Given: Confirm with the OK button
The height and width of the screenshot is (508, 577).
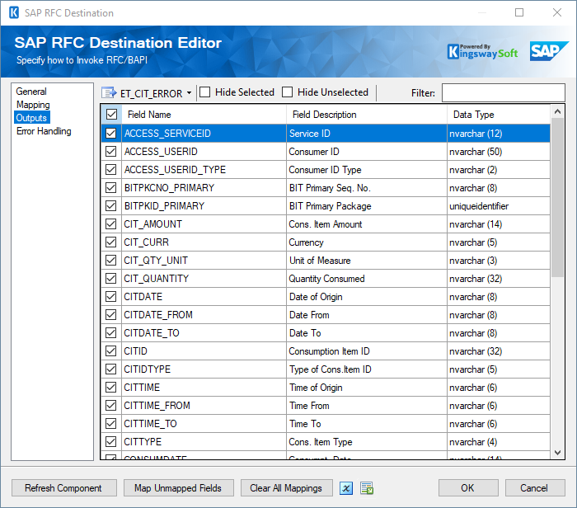Looking at the screenshot, I should (x=468, y=488).
